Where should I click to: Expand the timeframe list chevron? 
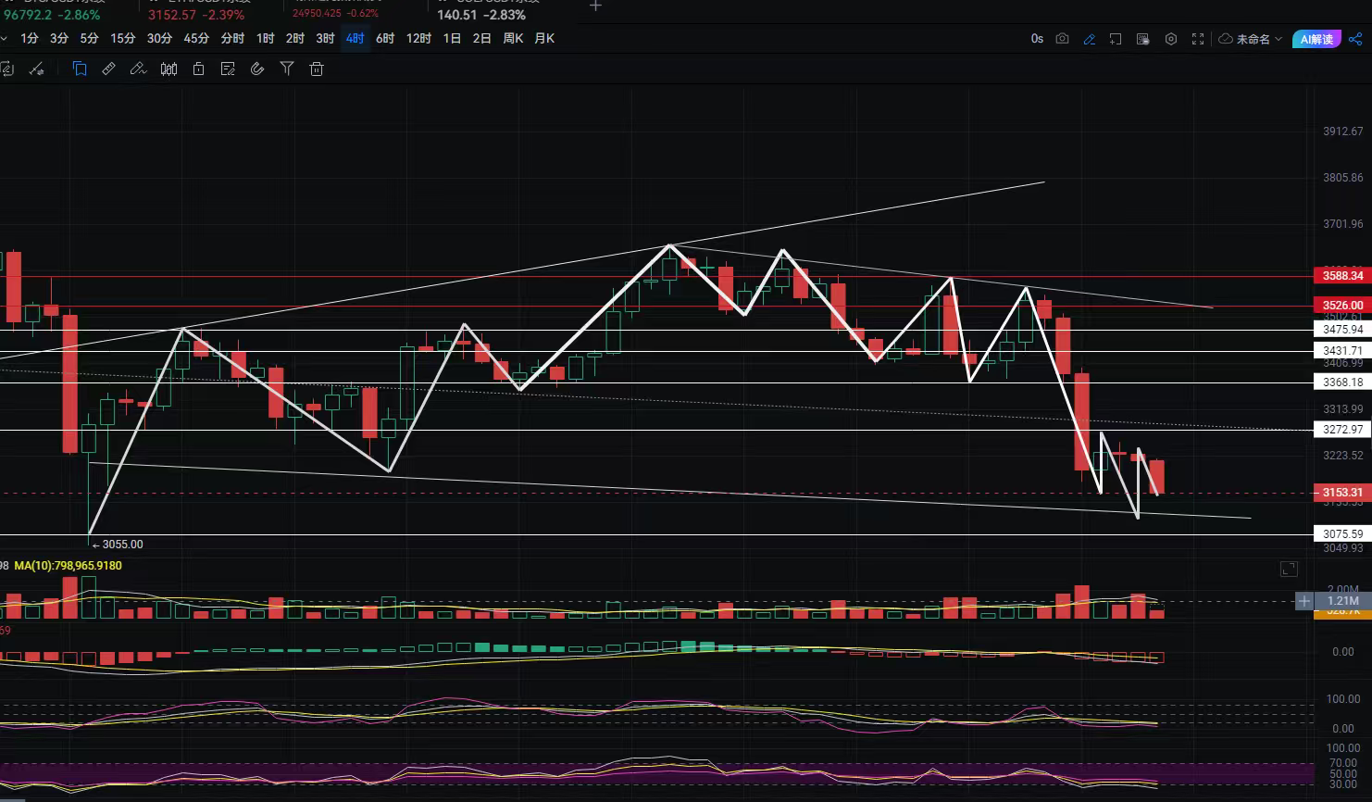pos(4,38)
